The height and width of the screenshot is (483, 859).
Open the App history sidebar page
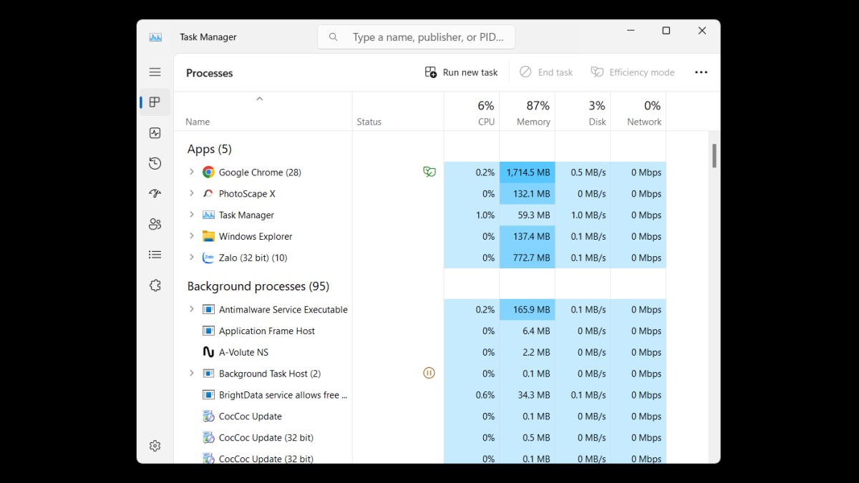click(x=155, y=164)
